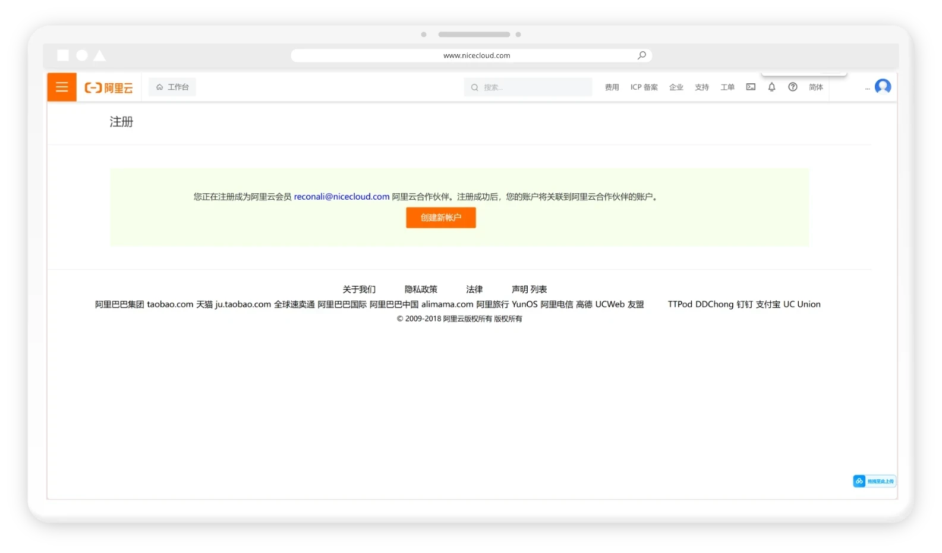
Task: Open the help question-mark icon
Action: [792, 87]
